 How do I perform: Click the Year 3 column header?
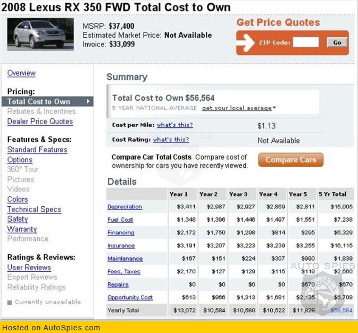238,194
